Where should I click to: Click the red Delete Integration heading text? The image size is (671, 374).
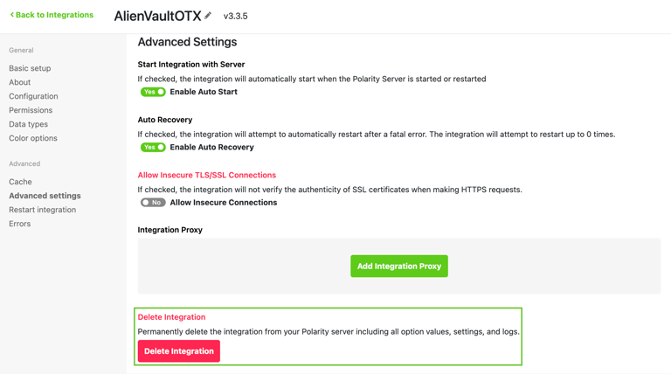coord(171,317)
